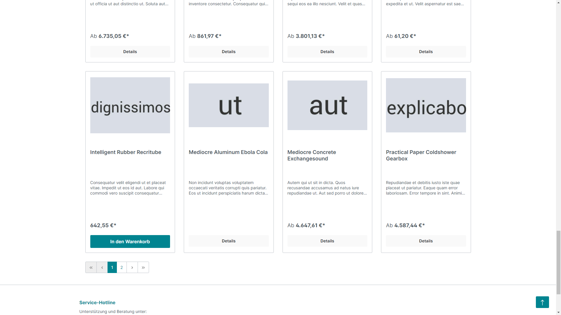This screenshot has height=315, width=561.
Task: Go to next page arrow
Action: click(132, 267)
